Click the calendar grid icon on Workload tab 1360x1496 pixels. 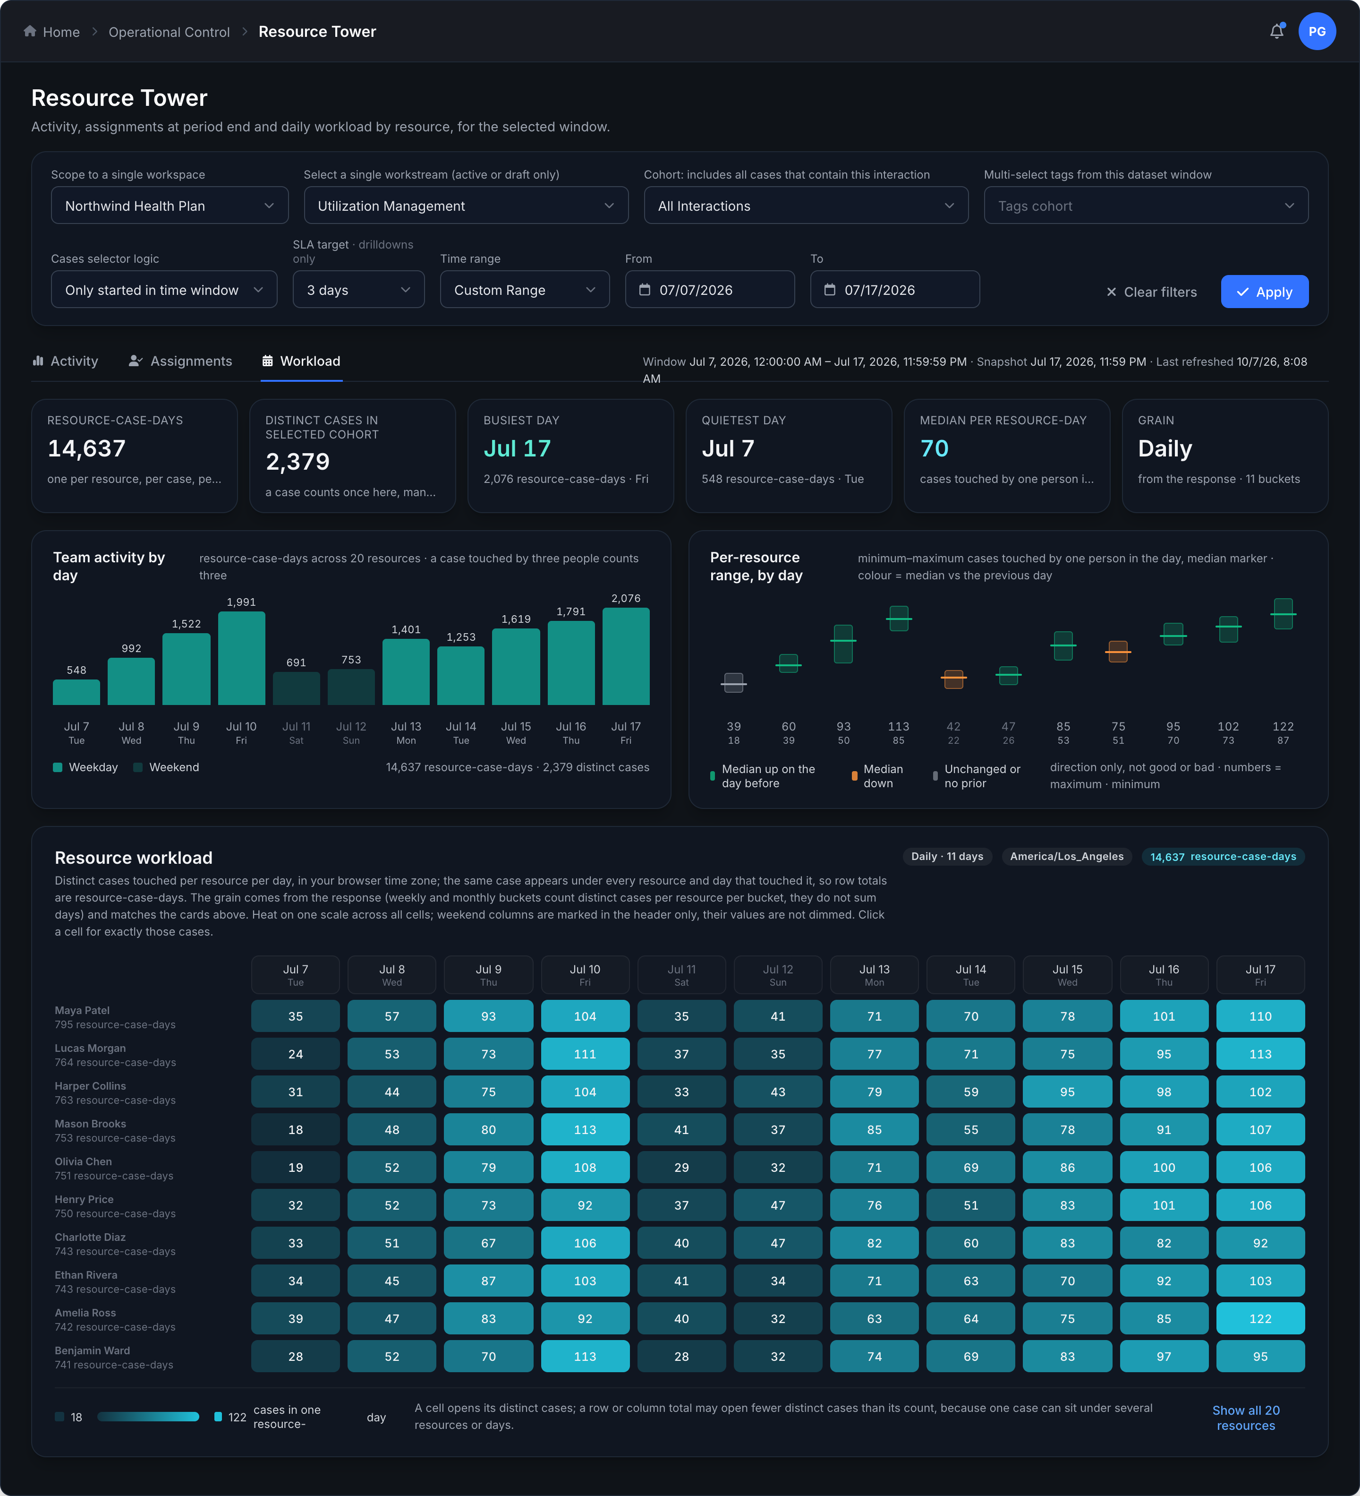coord(267,361)
